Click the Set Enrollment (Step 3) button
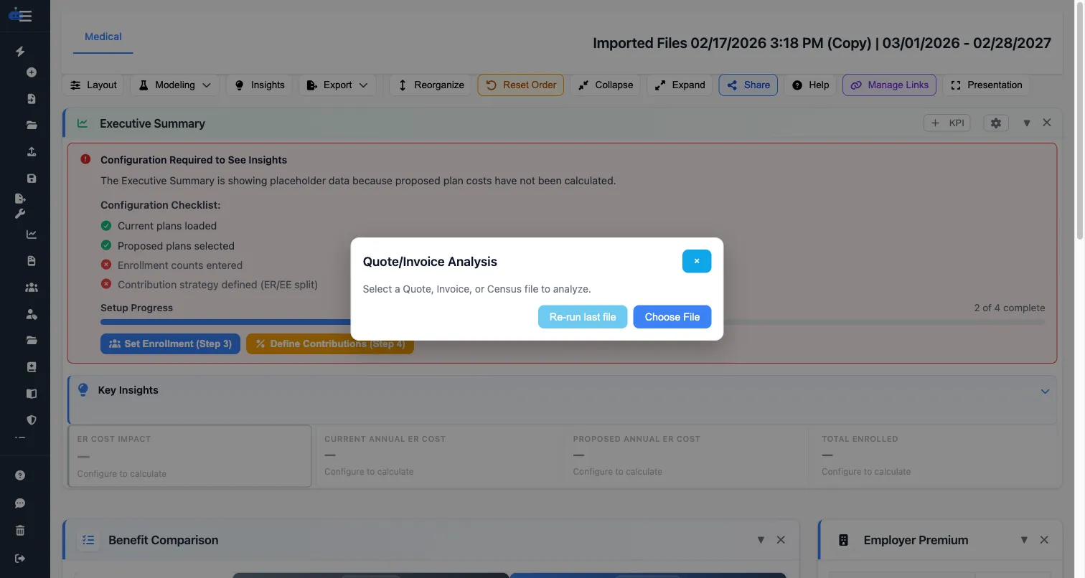The height and width of the screenshot is (578, 1085). (170, 344)
